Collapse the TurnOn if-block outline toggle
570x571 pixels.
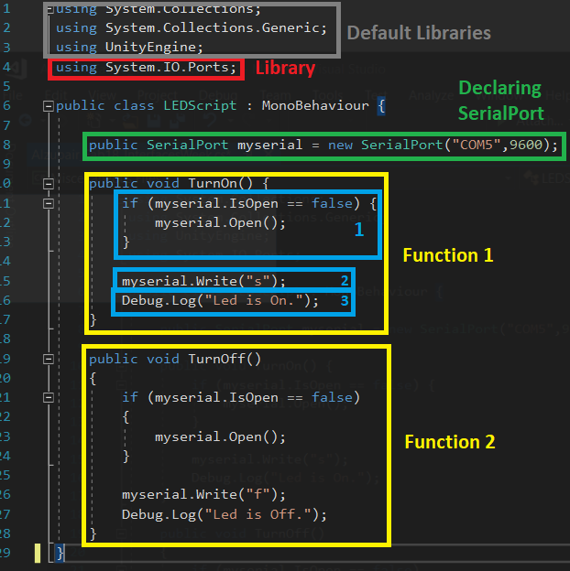click(x=49, y=203)
